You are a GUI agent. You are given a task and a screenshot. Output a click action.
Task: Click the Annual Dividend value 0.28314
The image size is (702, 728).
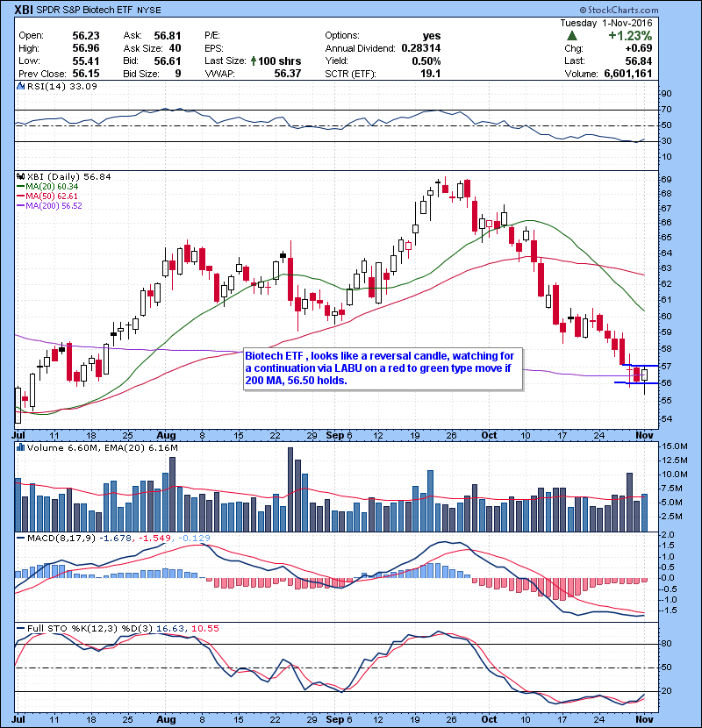(x=421, y=48)
